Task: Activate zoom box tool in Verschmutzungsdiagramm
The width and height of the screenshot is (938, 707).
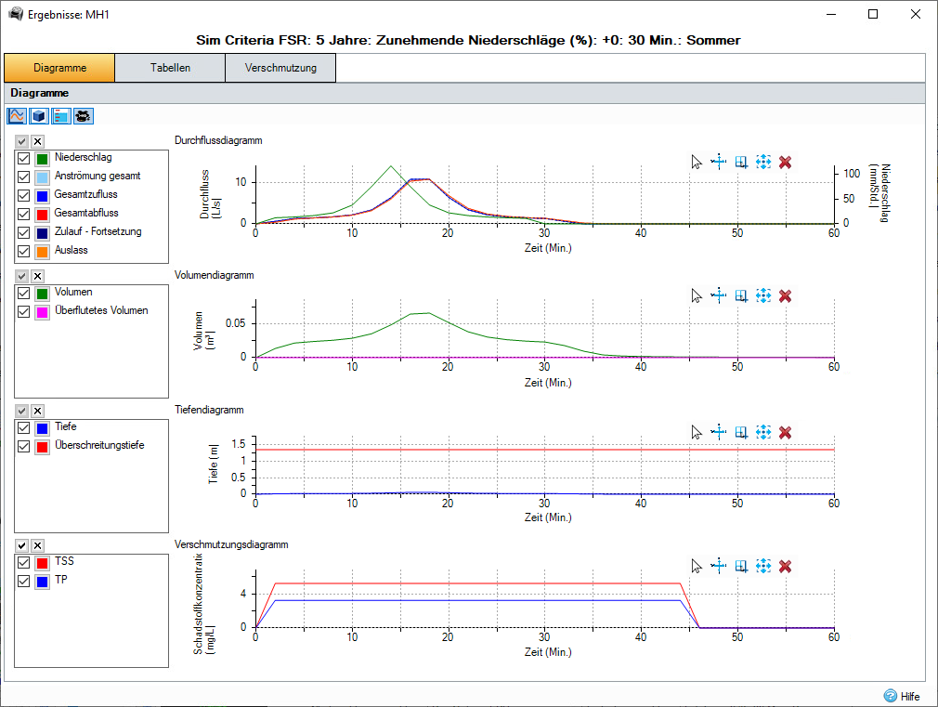Action: pos(741,566)
